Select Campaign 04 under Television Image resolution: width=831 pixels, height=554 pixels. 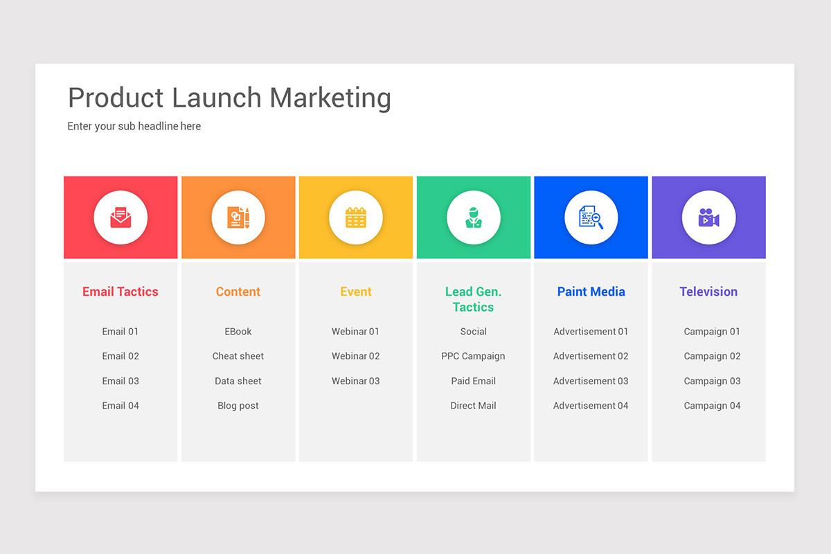point(712,406)
